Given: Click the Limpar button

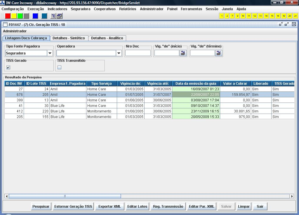Looking at the screenshot, I should (x=244, y=207).
